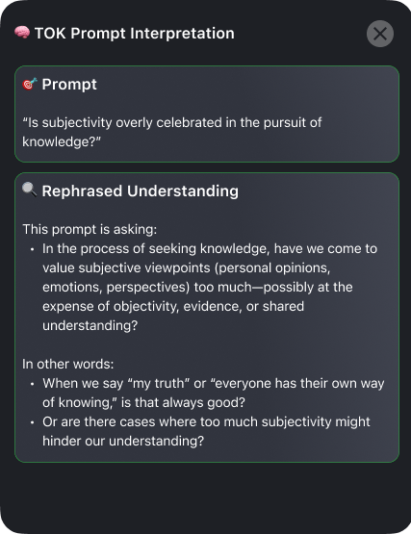Screen dimensions: 411x534
Task: Select the TOK Prompt Interpretation title
Action: coord(135,34)
